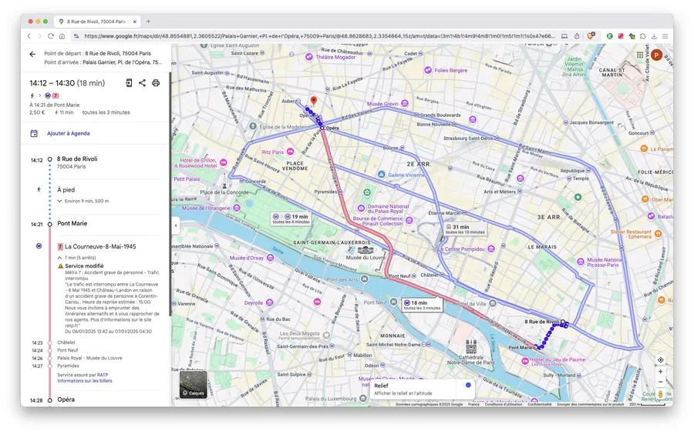The image size is (694, 434).
Task: Click the Brave Shields lion icon
Action: (x=591, y=35)
